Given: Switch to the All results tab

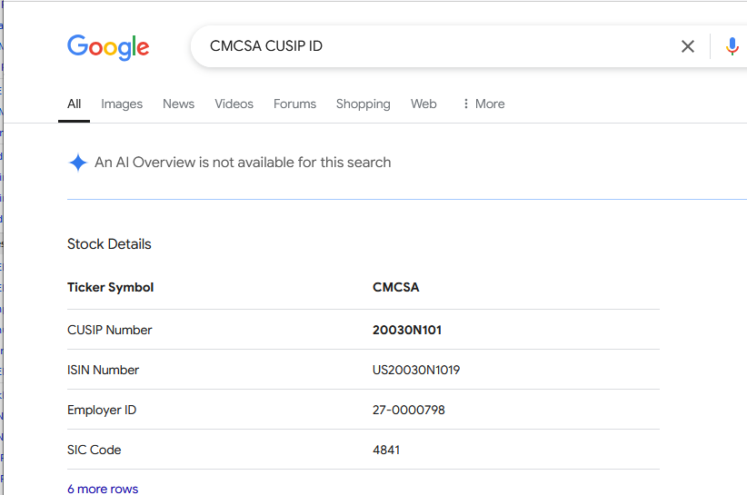Looking at the screenshot, I should [74, 104].
